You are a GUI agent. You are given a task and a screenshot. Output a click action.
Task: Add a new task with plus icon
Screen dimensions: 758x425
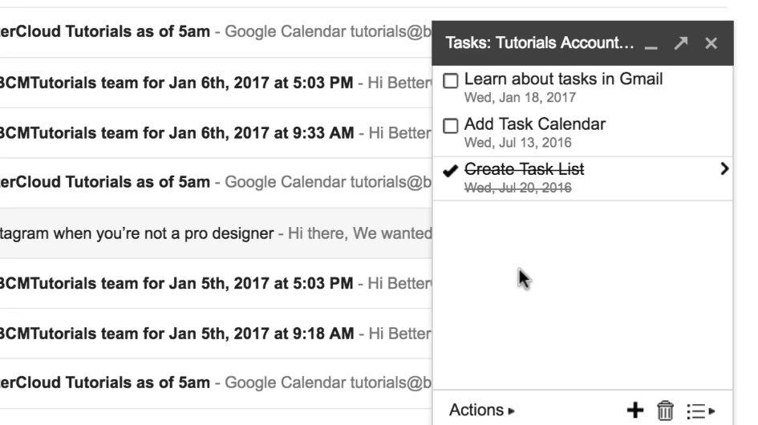tap(634, 411)
